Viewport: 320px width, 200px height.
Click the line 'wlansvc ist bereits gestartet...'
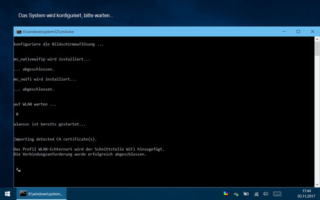point(49,124)
